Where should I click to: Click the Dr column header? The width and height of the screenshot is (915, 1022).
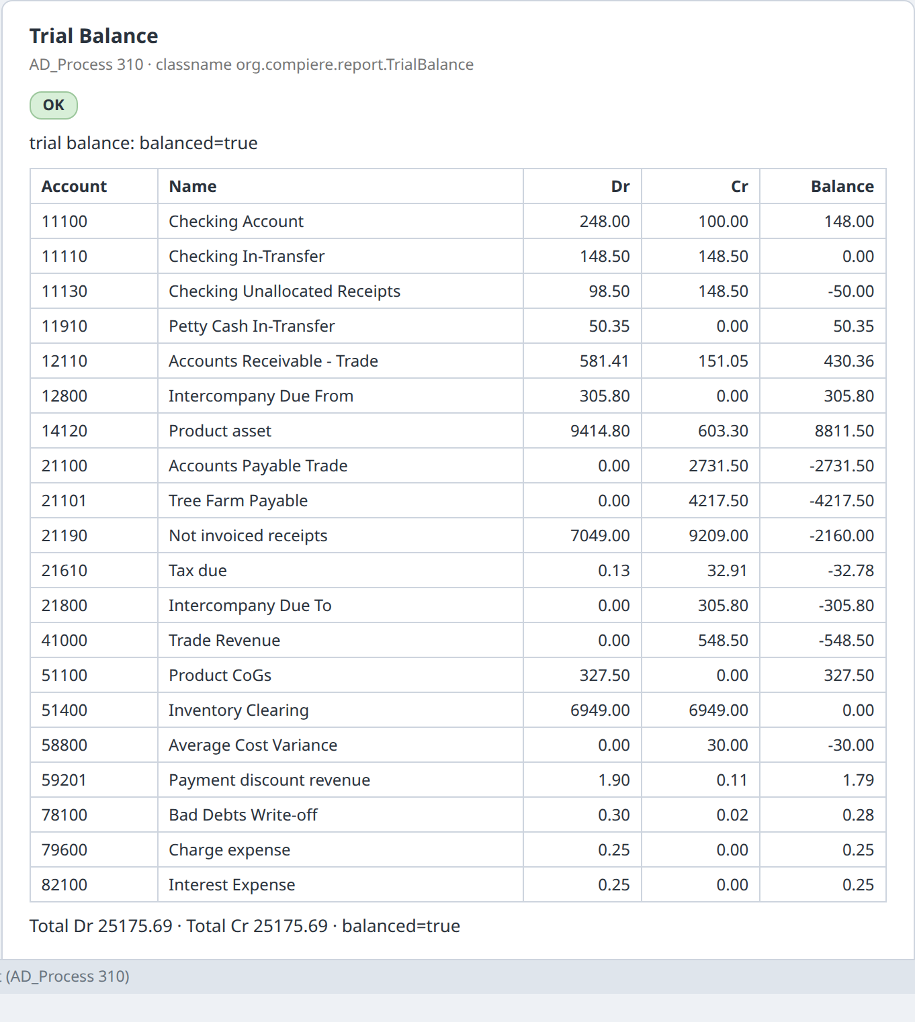582,186
